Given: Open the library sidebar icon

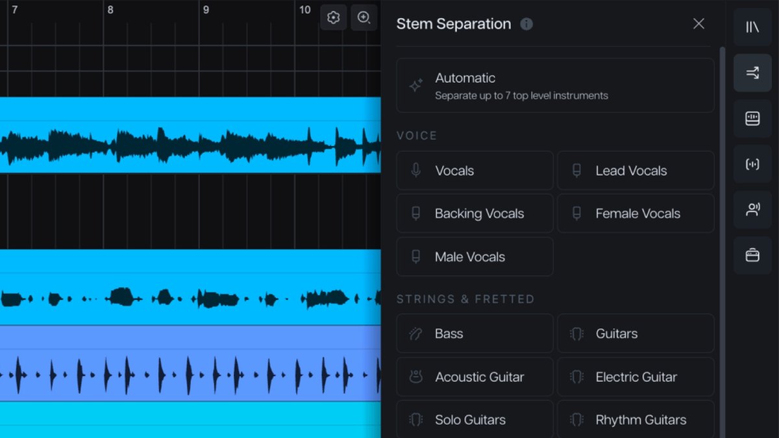Looking at the screenshot, I should 752,27.
